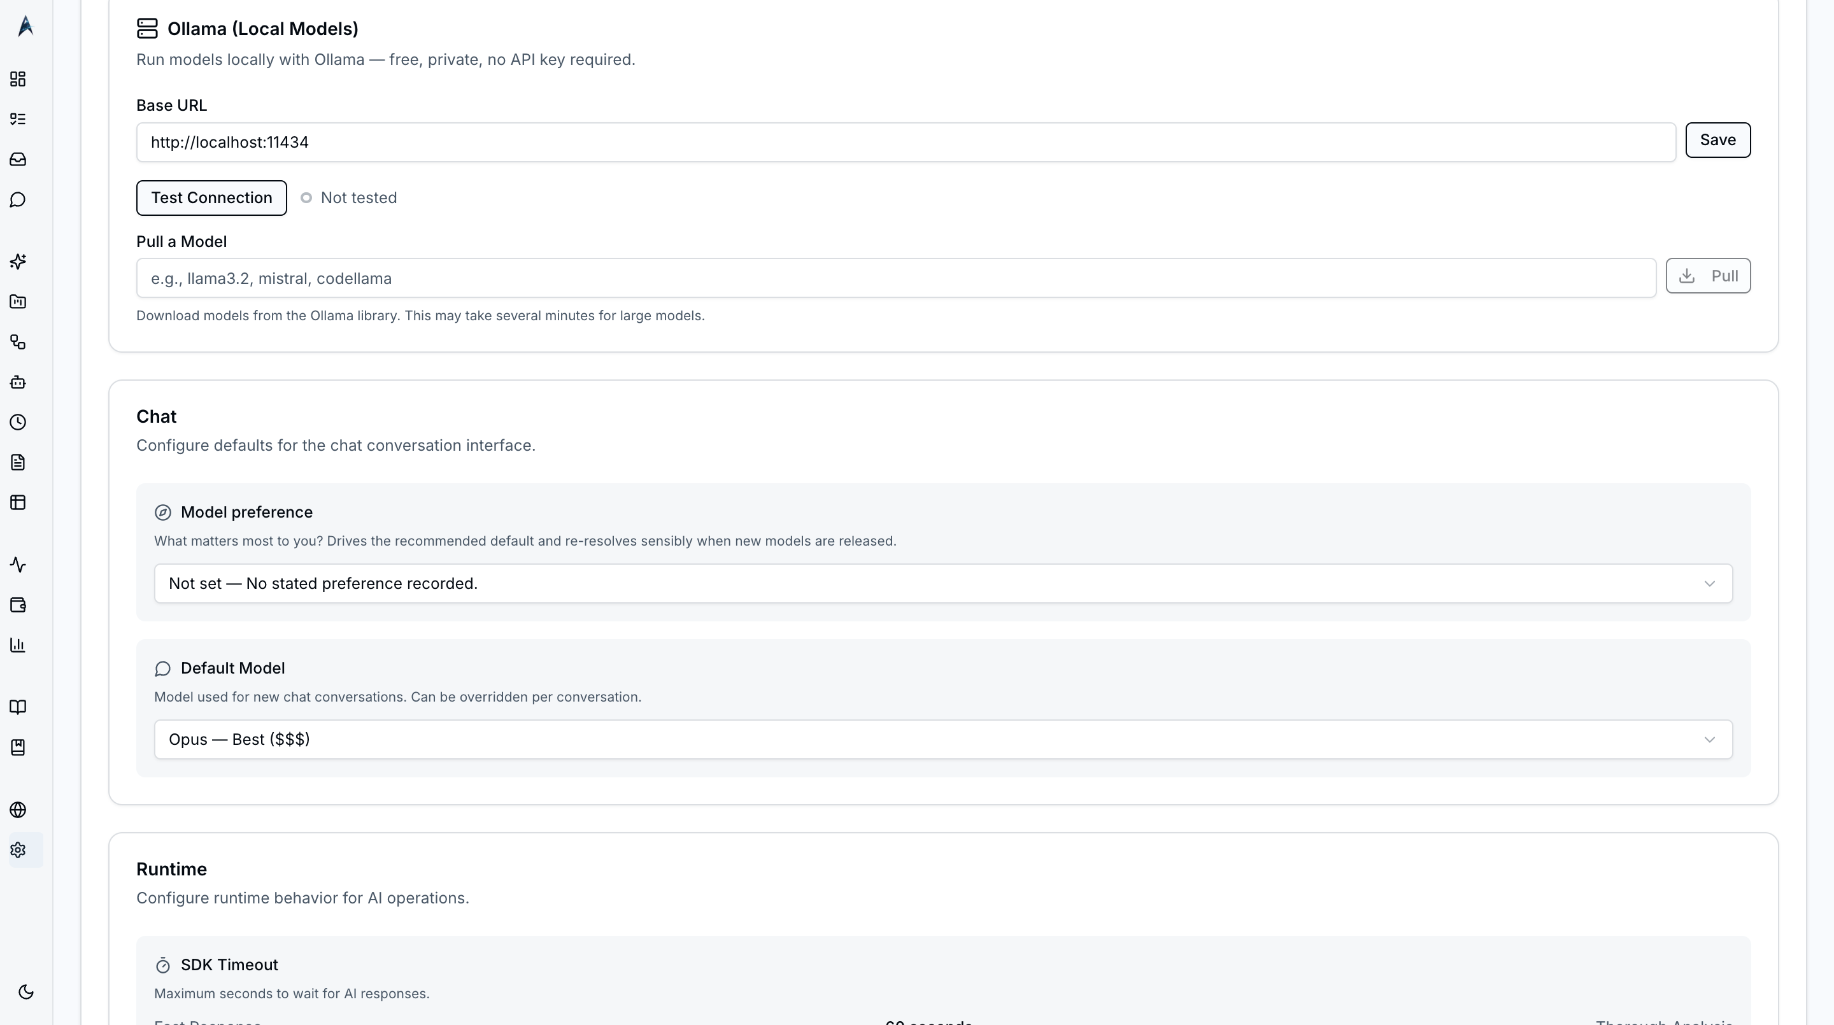Click the 'Not tested' status text
Image resolution: width=1834 pixels, height=1025 pixels.
[x=359, y=198]
